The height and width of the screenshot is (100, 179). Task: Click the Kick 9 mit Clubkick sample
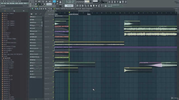tap(9, 13)
